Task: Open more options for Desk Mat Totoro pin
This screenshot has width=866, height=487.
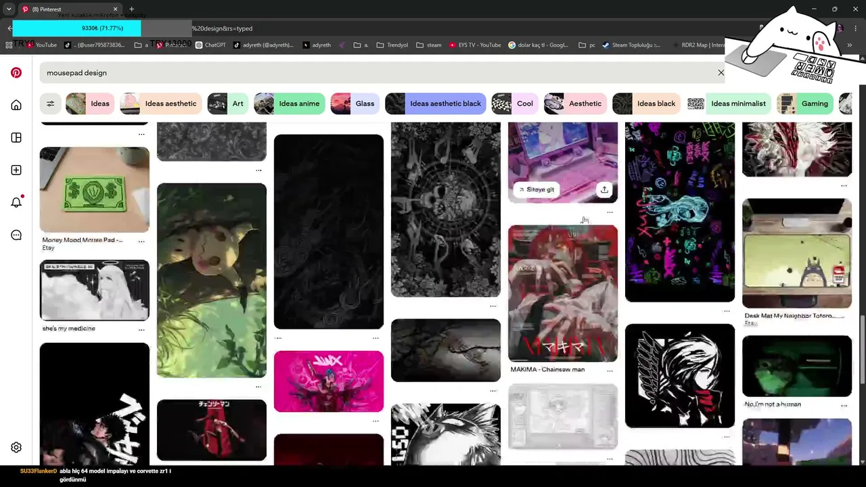Action: [844, 317]
